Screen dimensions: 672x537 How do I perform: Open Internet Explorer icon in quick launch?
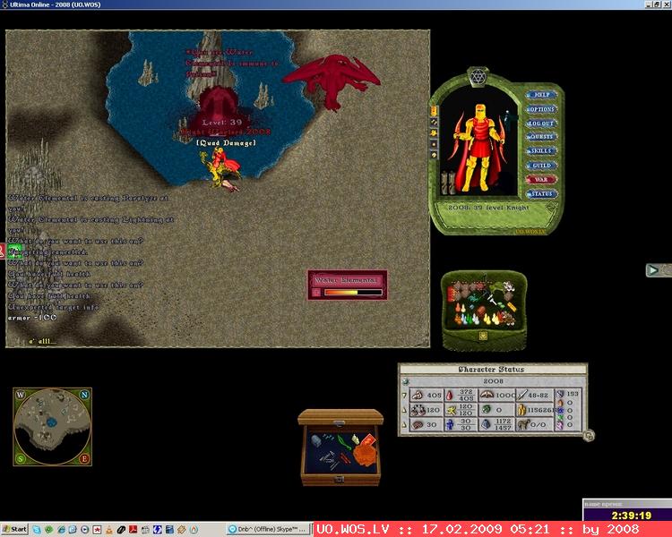61,530
